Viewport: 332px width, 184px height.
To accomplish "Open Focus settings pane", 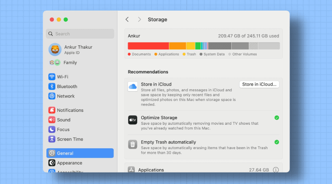I will (x=80, y=130).
